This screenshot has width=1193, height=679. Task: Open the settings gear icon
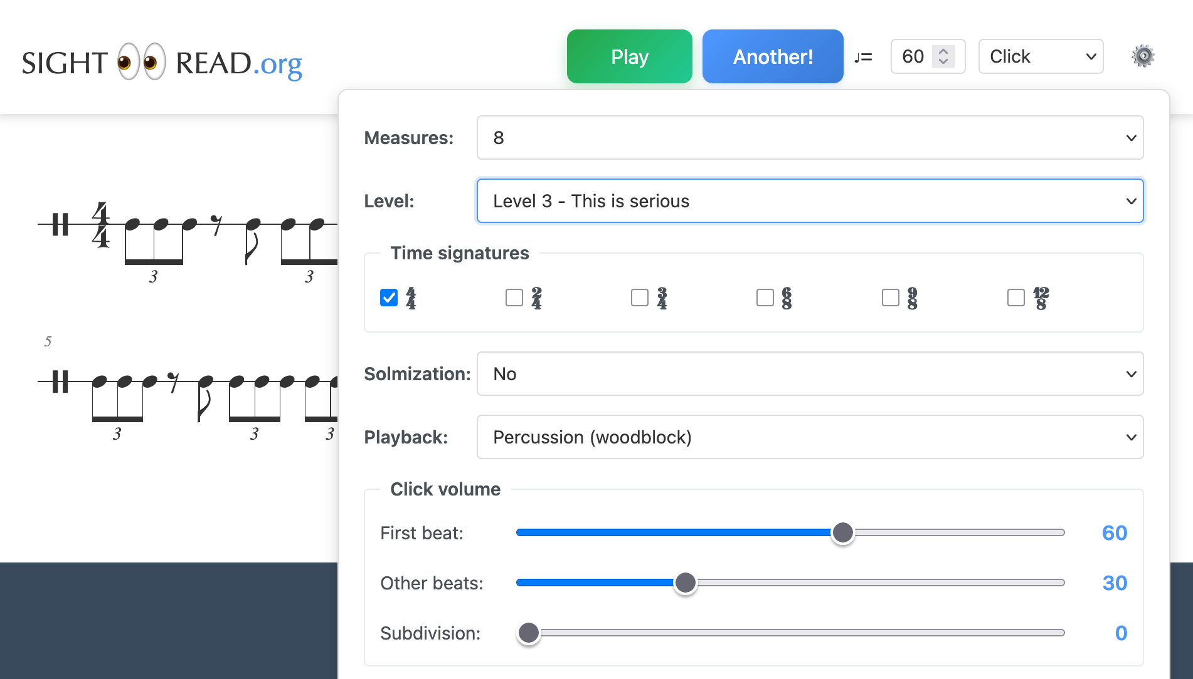point(1143,56)
